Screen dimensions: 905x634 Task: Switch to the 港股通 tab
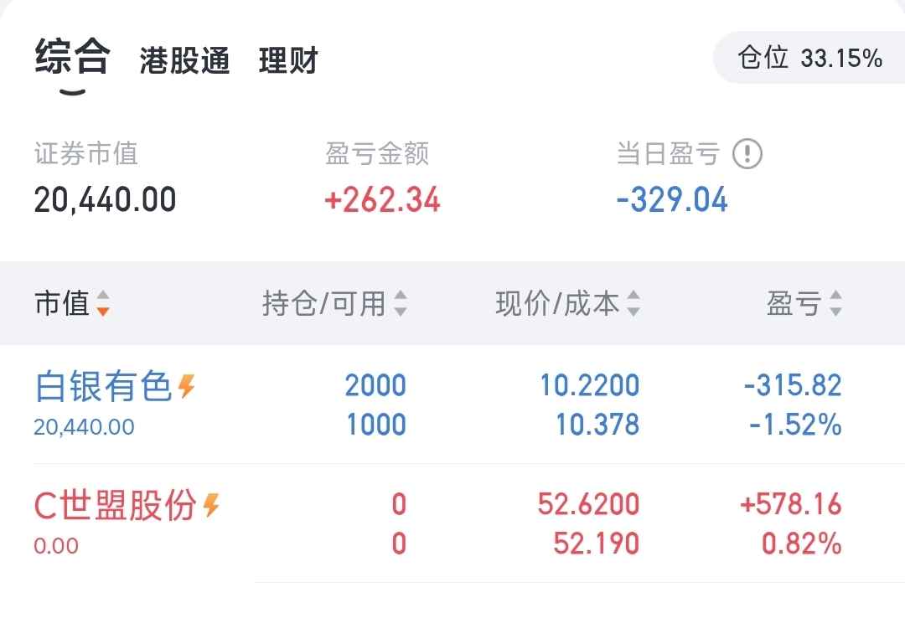pos(184,61)
